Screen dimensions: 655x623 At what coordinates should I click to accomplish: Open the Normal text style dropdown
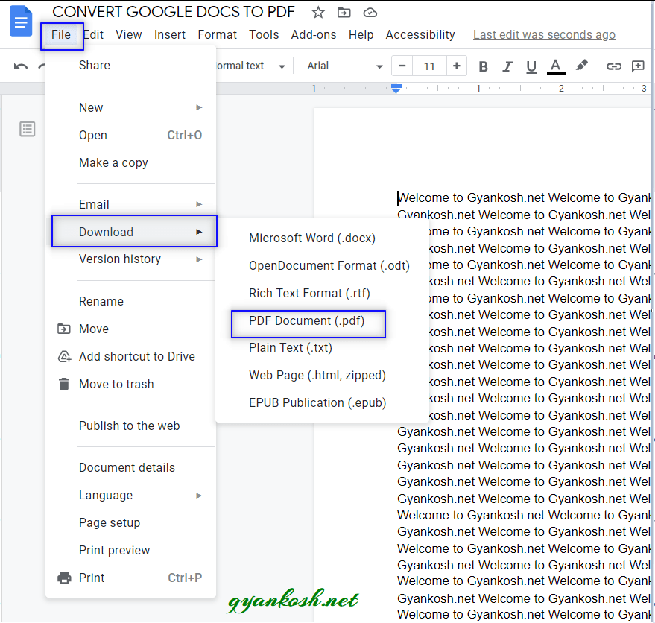250,66
